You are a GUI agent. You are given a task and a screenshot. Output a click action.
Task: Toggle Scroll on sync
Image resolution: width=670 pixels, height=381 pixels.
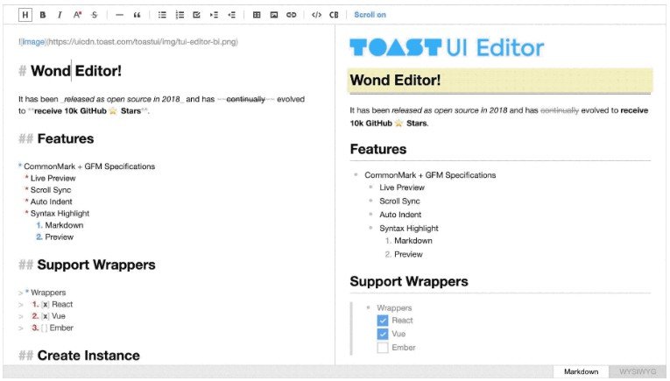(370, 15)
